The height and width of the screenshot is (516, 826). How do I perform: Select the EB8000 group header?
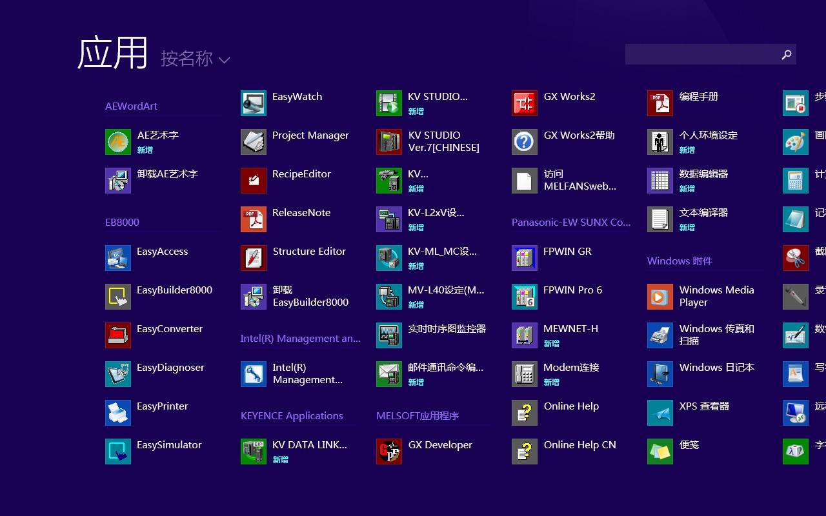coord(122,223)
